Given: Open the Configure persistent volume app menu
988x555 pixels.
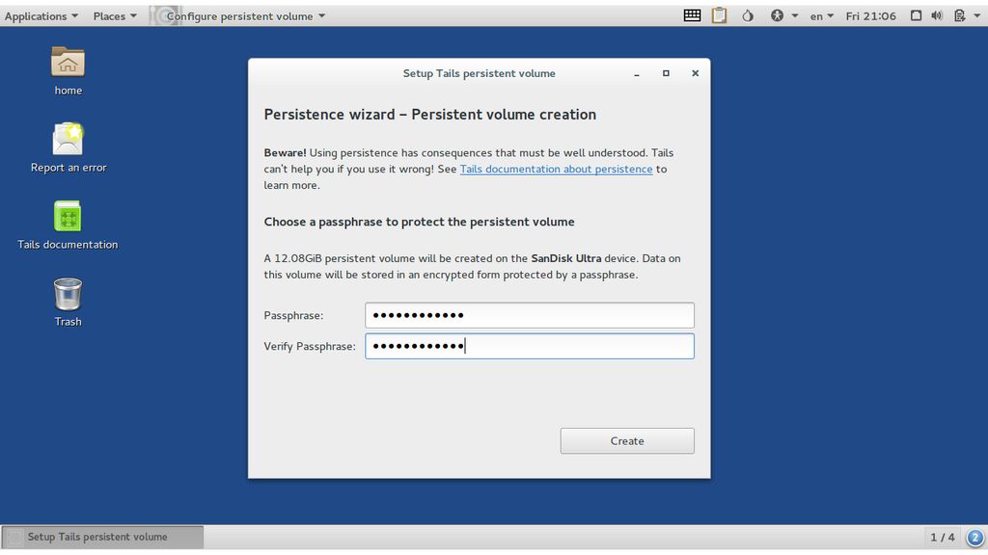Looking at the screenshot, I should (x=245, y=15).
